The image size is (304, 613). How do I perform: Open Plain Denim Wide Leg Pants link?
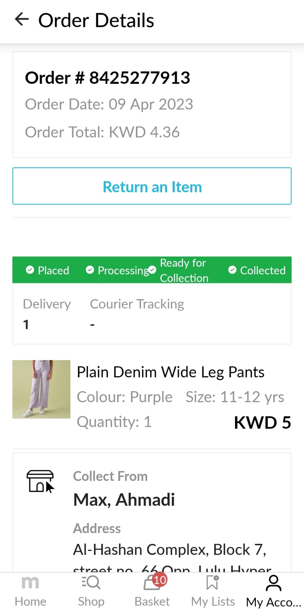(x=171, y=372)
